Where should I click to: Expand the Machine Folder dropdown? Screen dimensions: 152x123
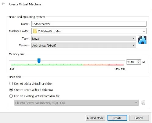coord(144,31)
